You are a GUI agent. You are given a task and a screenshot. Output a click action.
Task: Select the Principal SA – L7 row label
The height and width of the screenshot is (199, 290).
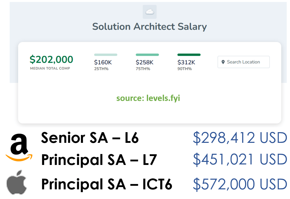pyautogui.click(x=99, y=160)
